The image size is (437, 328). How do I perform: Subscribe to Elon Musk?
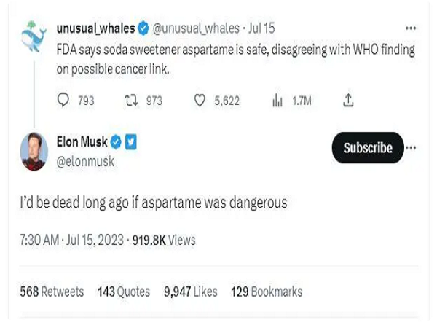coord(368,148)
